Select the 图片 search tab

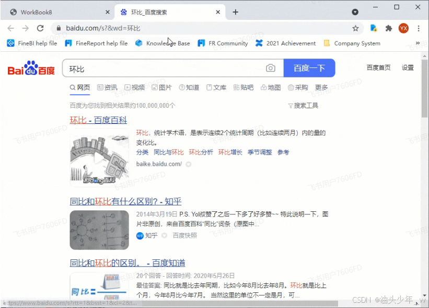(x=161, y=88)
